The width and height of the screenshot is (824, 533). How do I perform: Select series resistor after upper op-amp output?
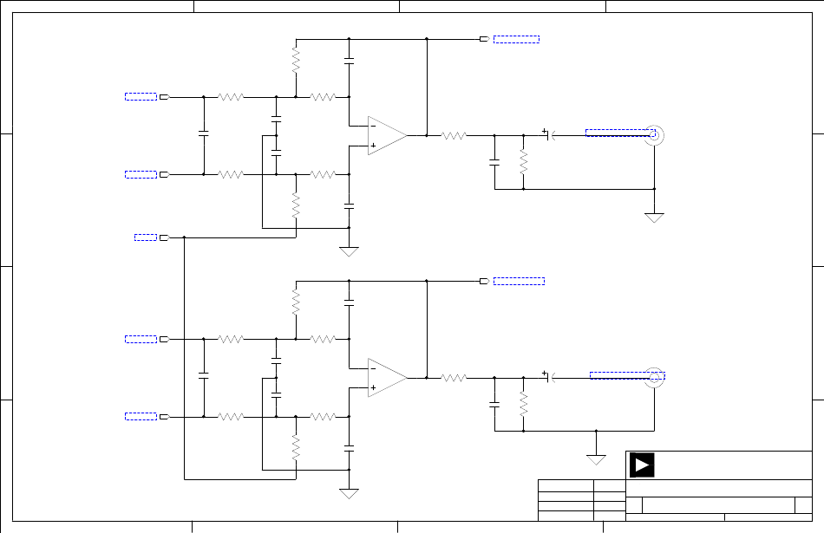[x=454, y=135]
